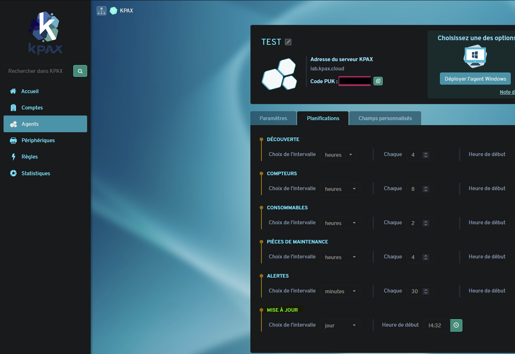
Task: Copy the PUK code with copy icon
Action: coord(378,81)
